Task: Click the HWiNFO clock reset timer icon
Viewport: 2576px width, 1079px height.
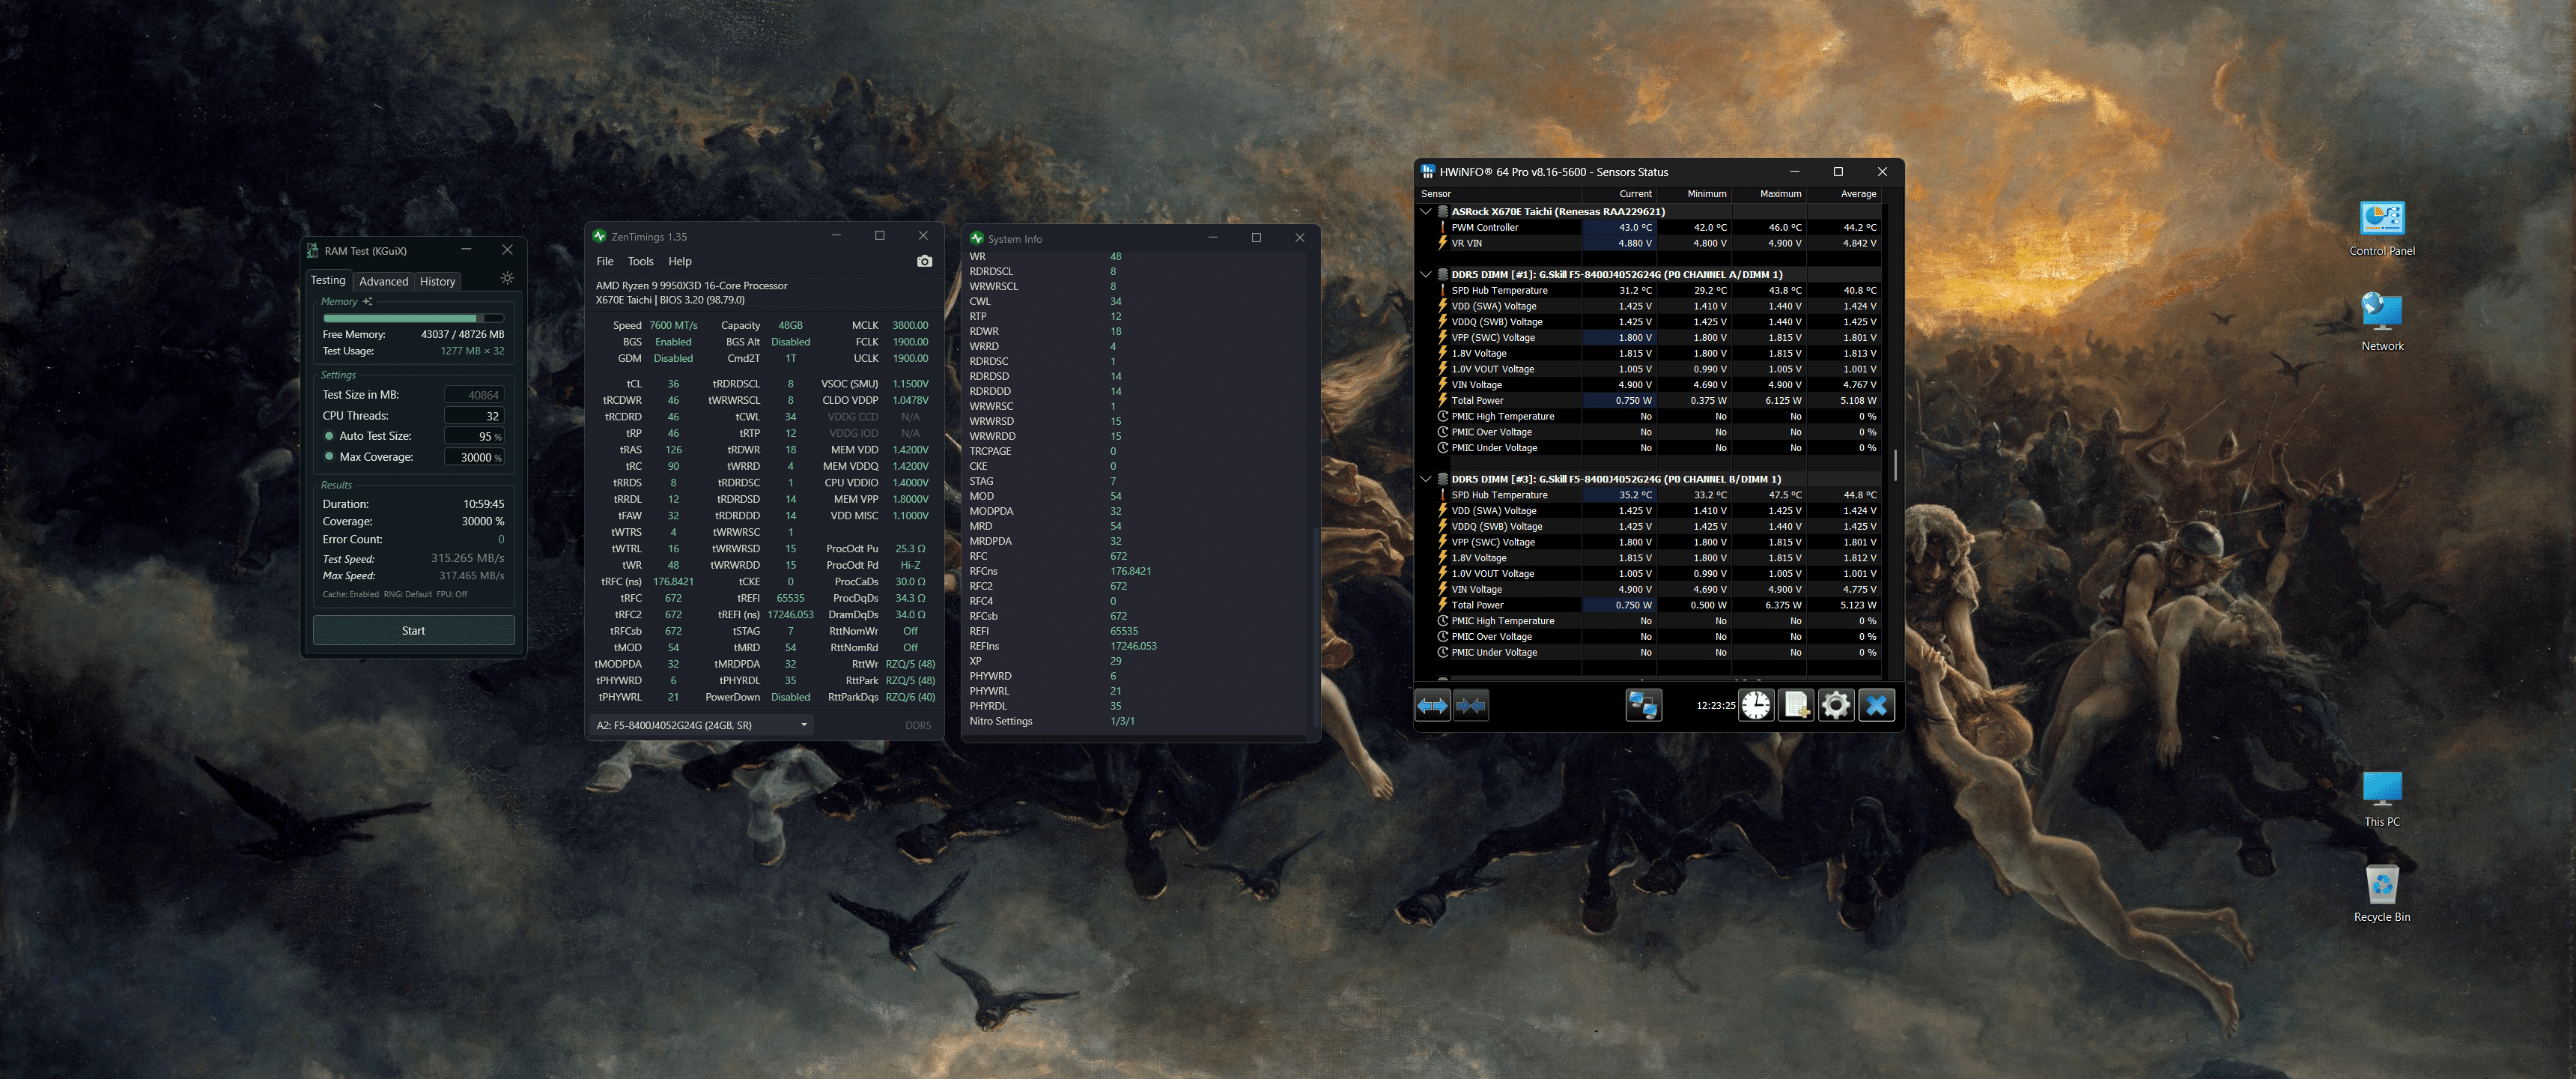Action: [1755, 706]
